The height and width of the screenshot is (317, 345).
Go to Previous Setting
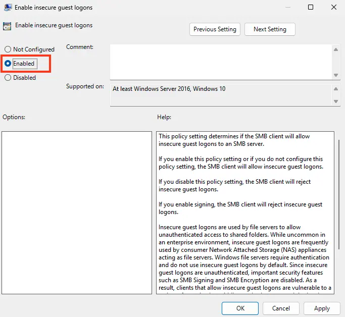point(215,29)
